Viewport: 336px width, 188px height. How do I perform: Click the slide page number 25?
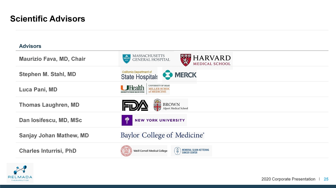pos(326,179)
